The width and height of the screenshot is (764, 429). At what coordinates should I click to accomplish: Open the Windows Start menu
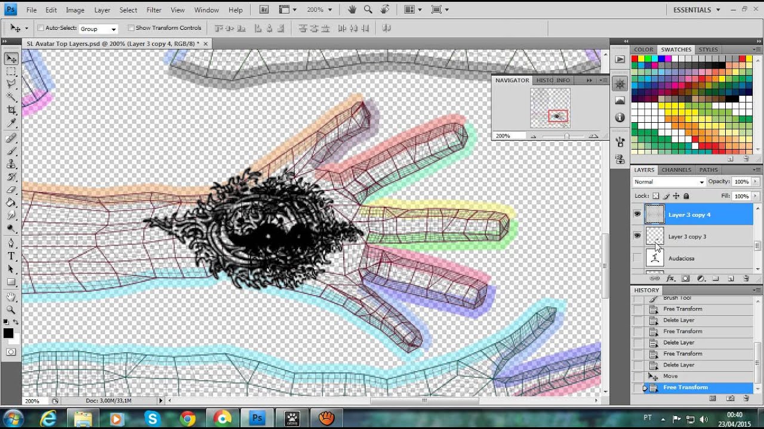click(x=13, y=418)
